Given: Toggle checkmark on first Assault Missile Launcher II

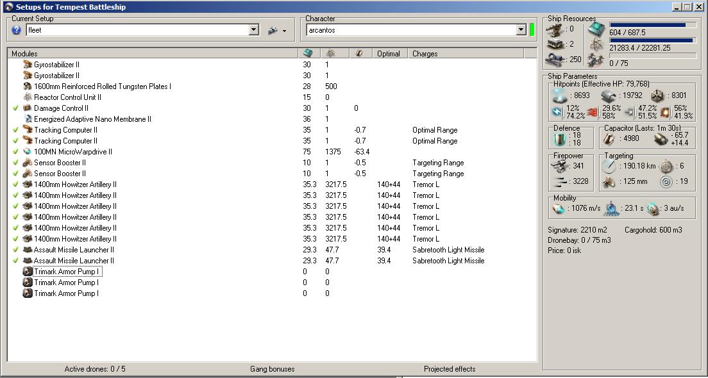Looking at the screenshot, I should (16, 249).
